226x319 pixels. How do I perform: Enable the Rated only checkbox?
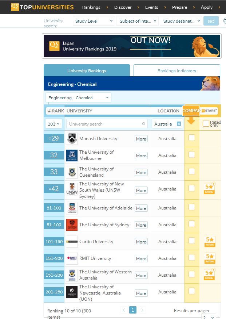click(x=206, y=123)
